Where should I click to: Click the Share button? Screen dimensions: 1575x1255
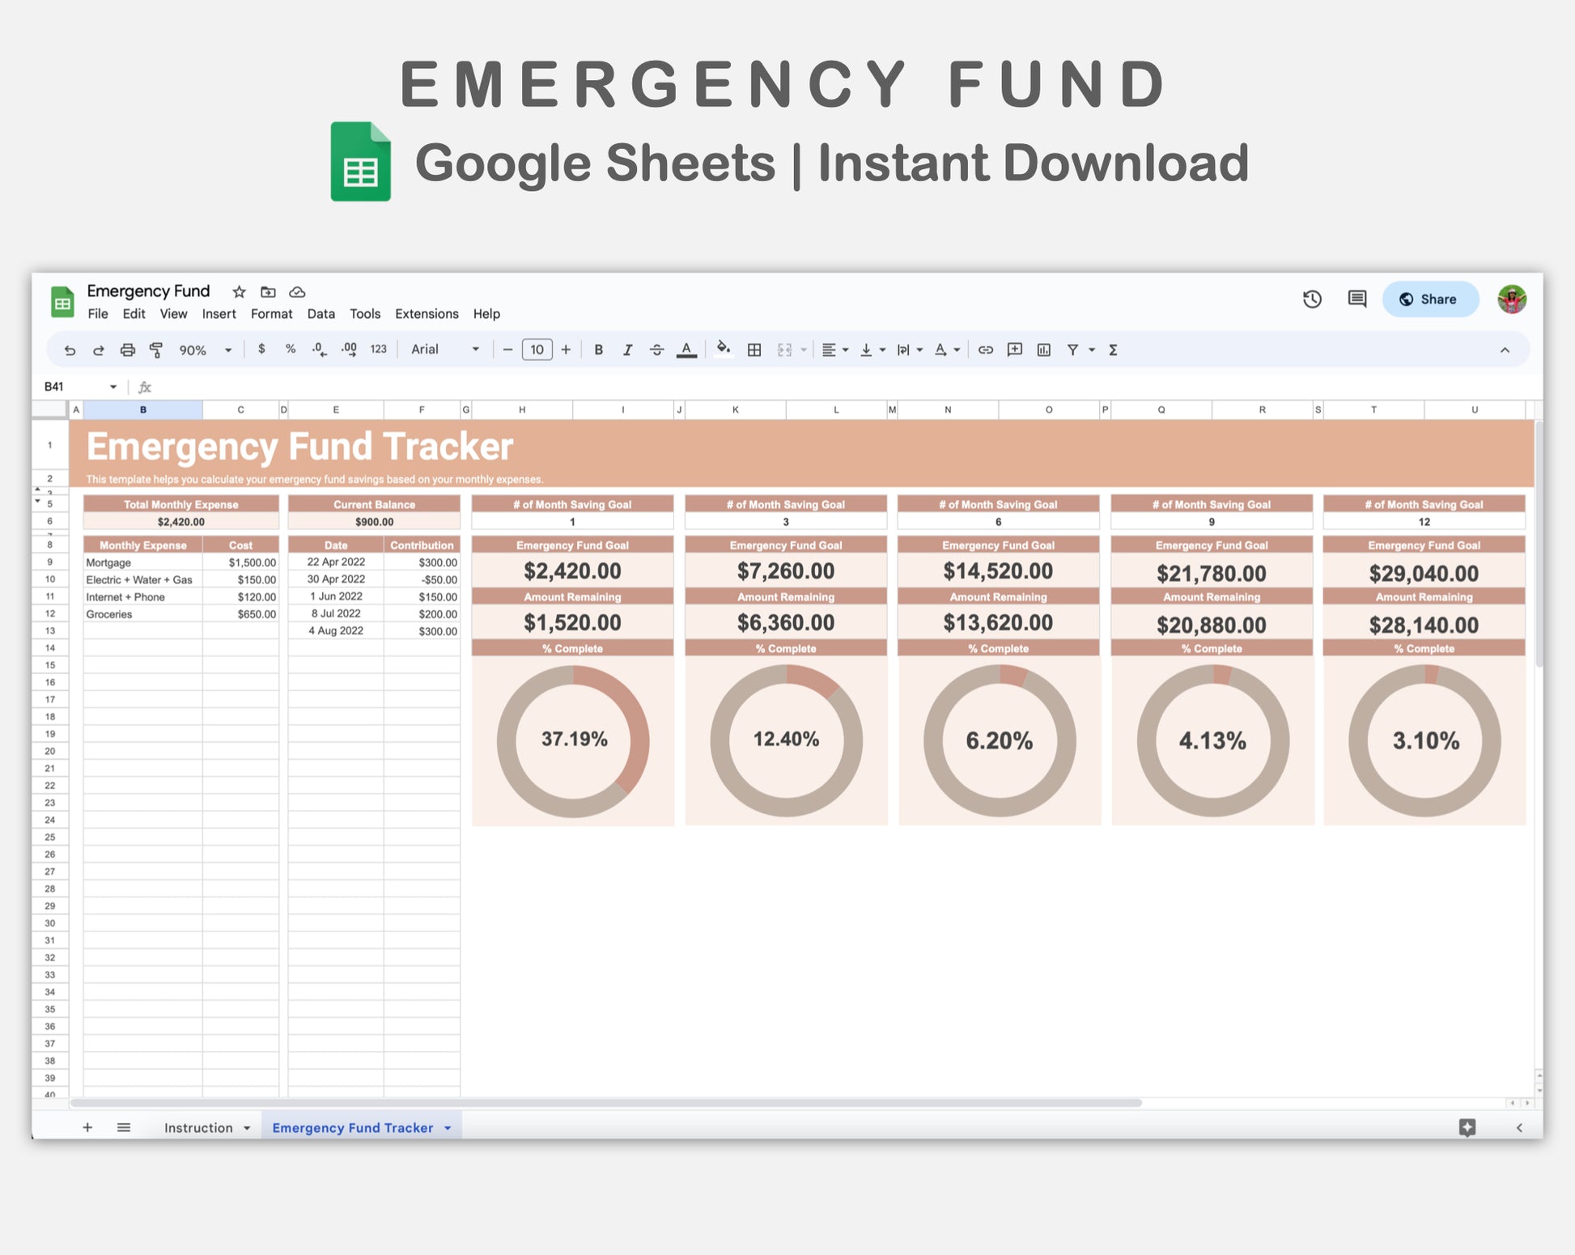[1429, 299]
